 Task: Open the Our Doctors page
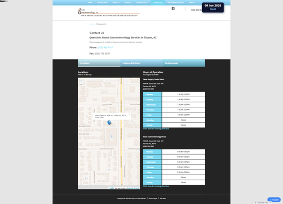click(x=102, y=3)
